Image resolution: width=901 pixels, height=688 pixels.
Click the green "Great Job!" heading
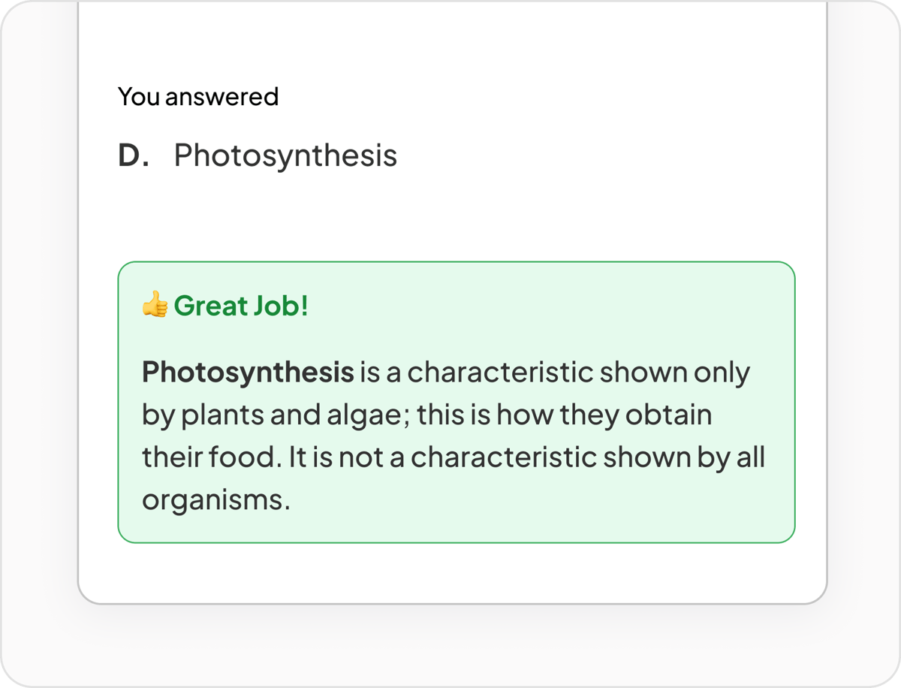(240, 306)
